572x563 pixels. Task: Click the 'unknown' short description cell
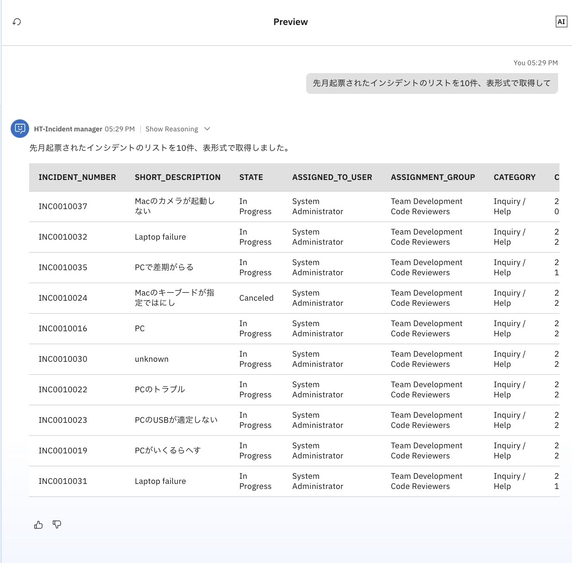pyautogui.click(x=152, y=359)
